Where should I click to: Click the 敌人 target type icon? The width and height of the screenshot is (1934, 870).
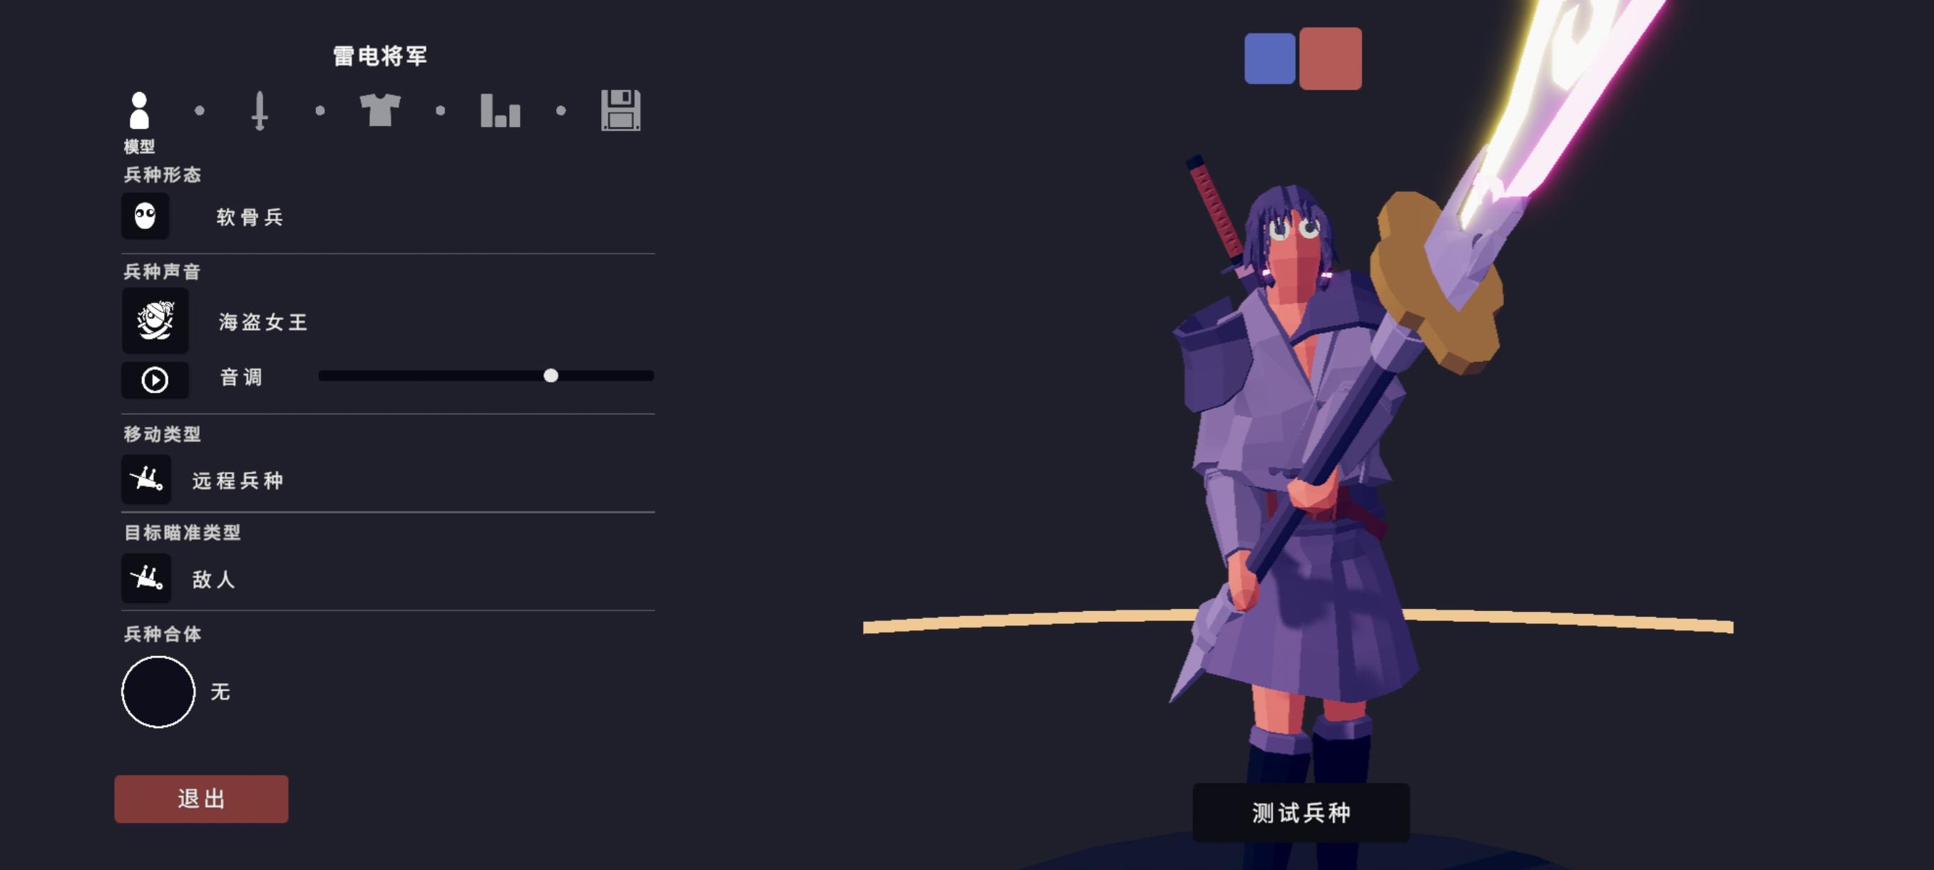point(145,578)
